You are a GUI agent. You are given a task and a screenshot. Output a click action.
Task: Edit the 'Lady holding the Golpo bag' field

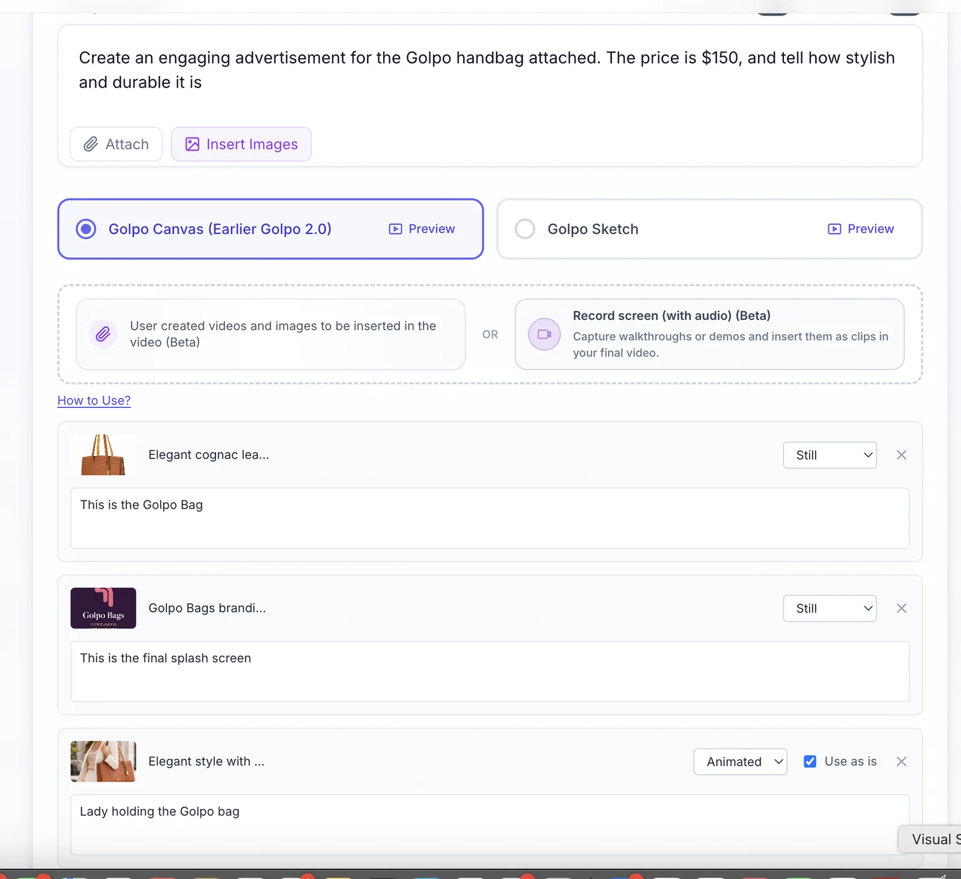click(490, 824)
